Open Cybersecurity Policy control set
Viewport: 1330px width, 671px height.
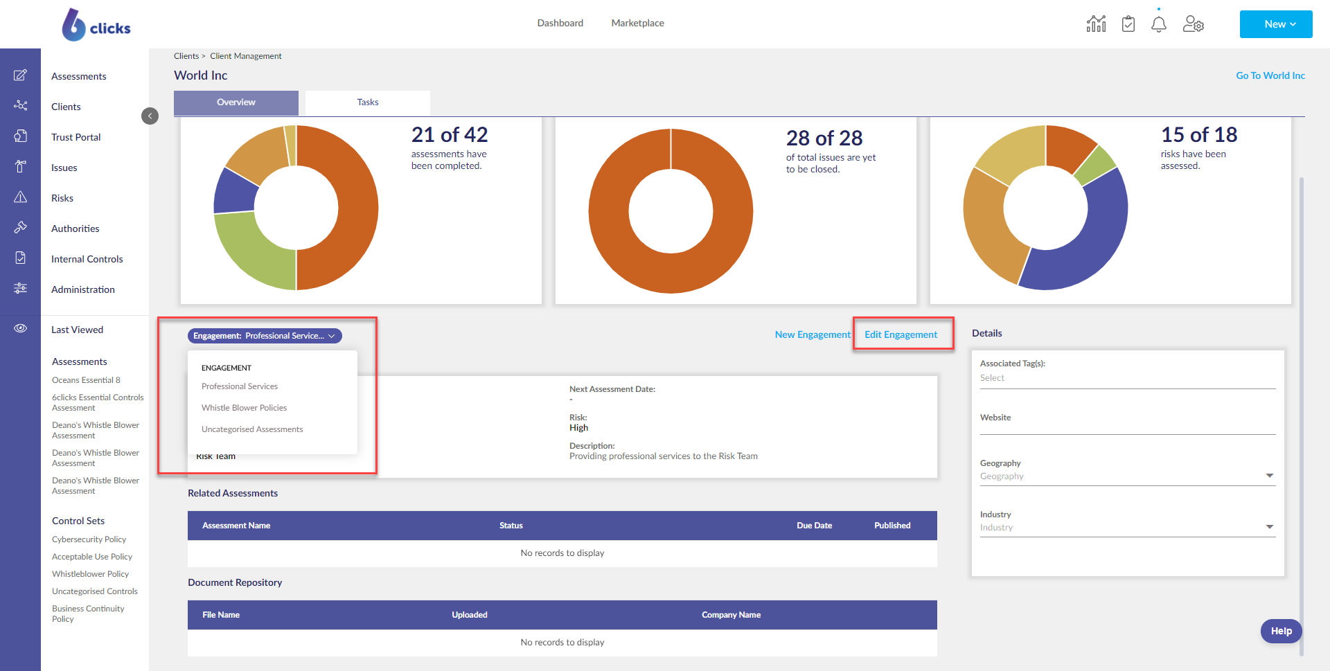(89, 539)
